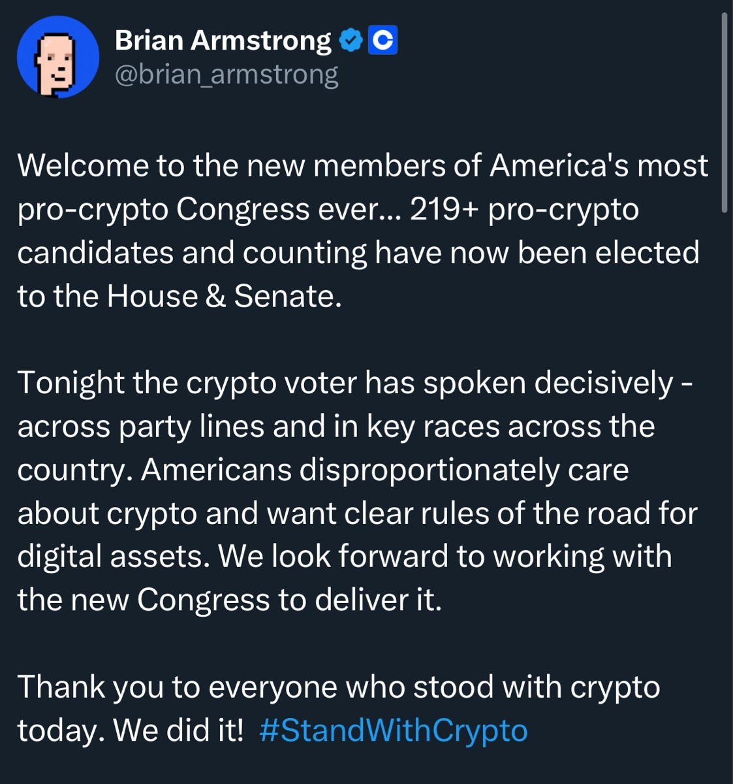This screenshot has width=733, height=784.
Task: Click the Coinbase affiliation badge icon
Action: point(383,41)
